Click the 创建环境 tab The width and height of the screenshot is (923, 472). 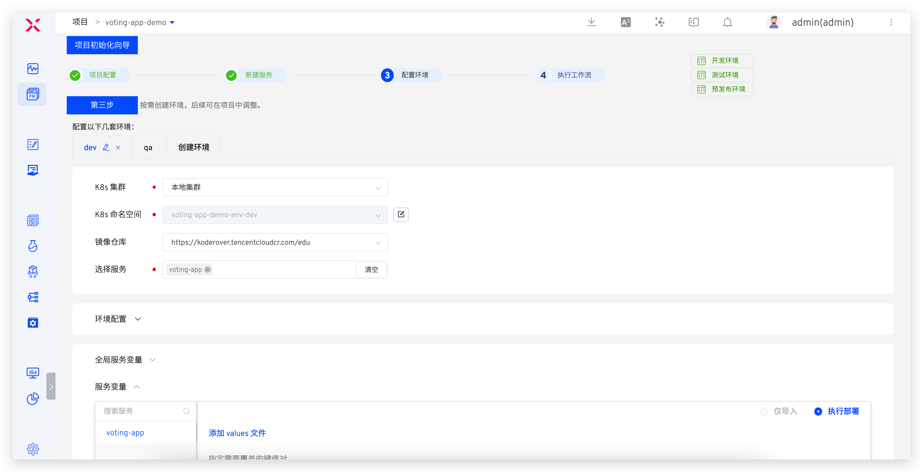click(x=194, y=147)
